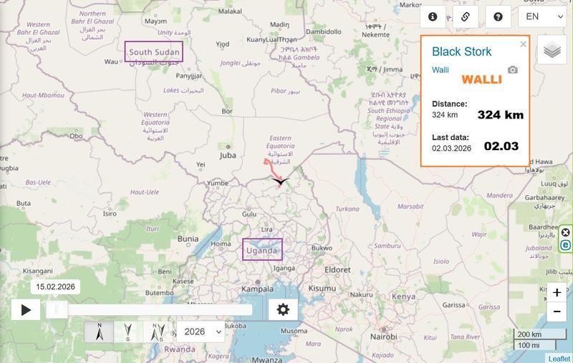
Task: Open the help question mark button
Action: point(498,16)
